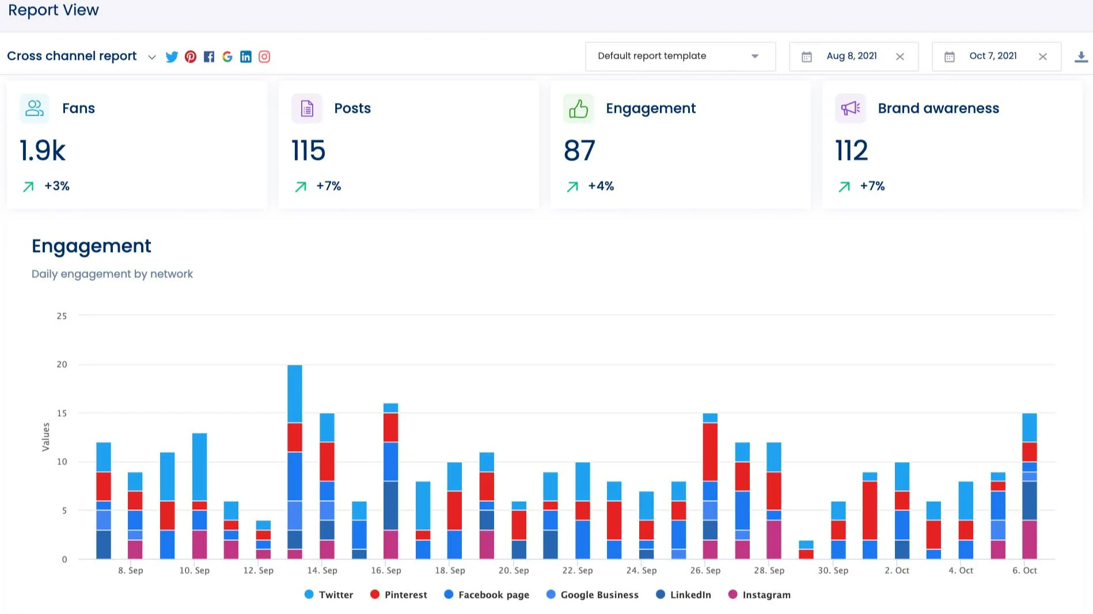Open the end date calendar picker
The image size is (1093, 614).
(950, 56)
